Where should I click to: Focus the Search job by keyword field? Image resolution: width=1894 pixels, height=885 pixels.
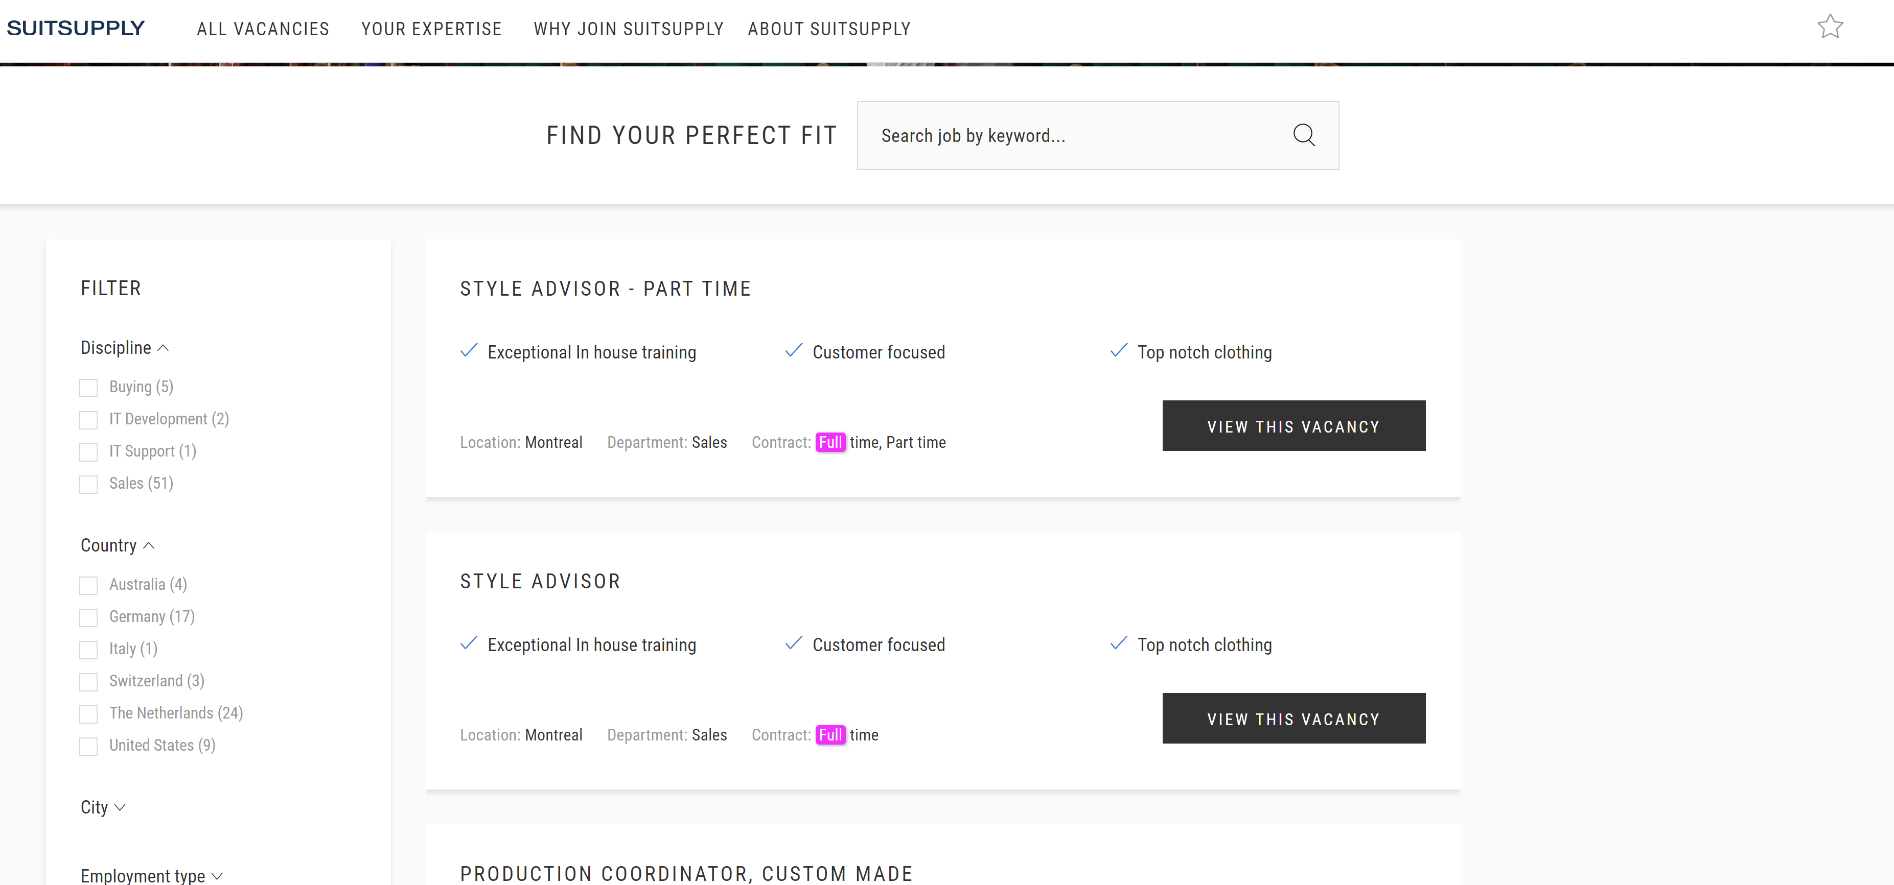coord(1063,136)
